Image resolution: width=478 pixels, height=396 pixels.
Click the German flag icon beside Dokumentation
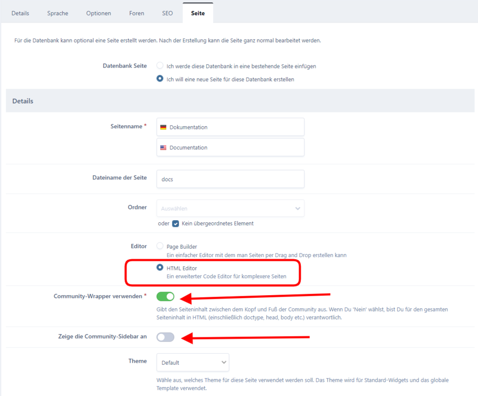(164, 127)
